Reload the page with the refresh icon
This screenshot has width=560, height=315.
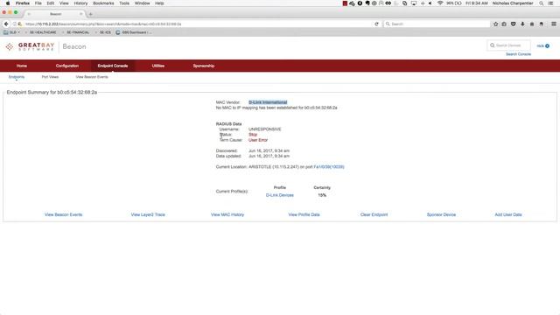[376, 24]
